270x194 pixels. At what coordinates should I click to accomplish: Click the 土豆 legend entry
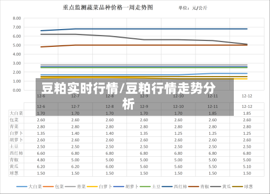tap(150, 186)
